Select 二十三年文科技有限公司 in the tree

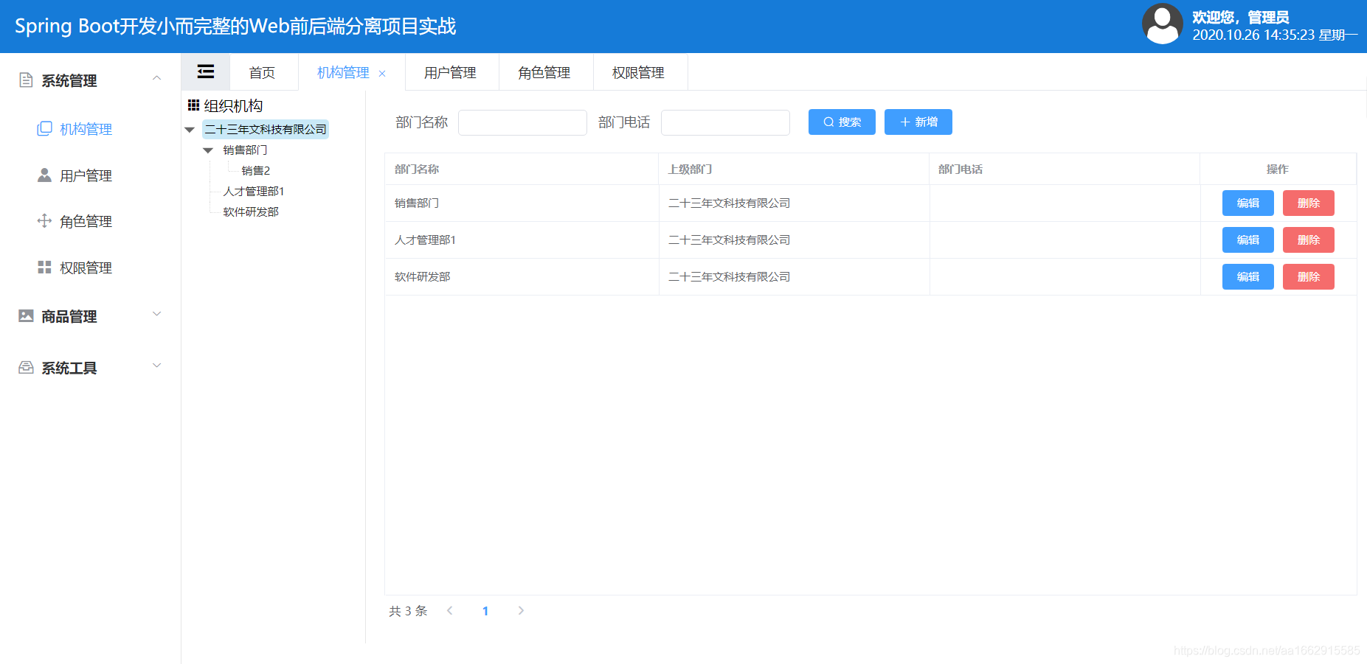pos(266,130)
